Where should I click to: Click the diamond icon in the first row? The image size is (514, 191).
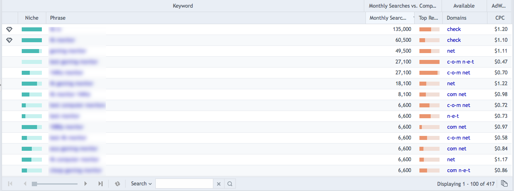[x=10, y=29]
